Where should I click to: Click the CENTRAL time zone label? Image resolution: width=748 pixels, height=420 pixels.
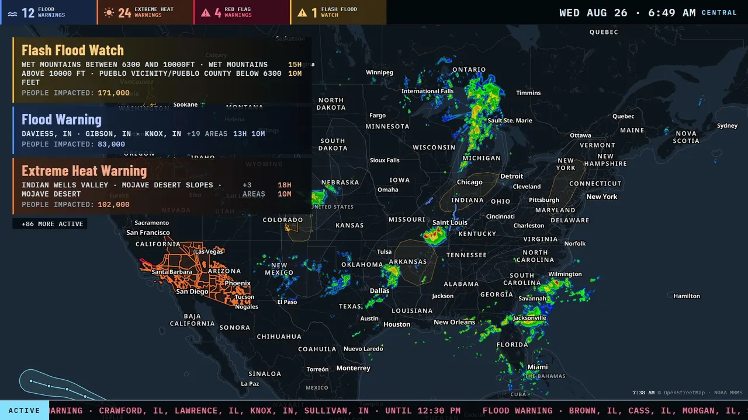point(719,13)
